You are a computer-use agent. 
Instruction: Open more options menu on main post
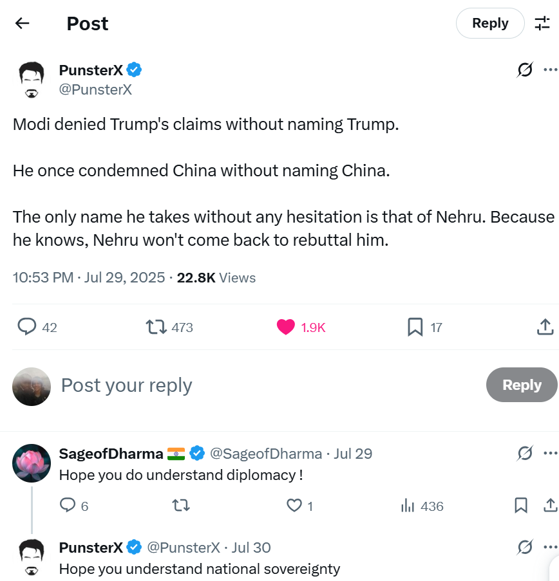(x=549, y=70)
